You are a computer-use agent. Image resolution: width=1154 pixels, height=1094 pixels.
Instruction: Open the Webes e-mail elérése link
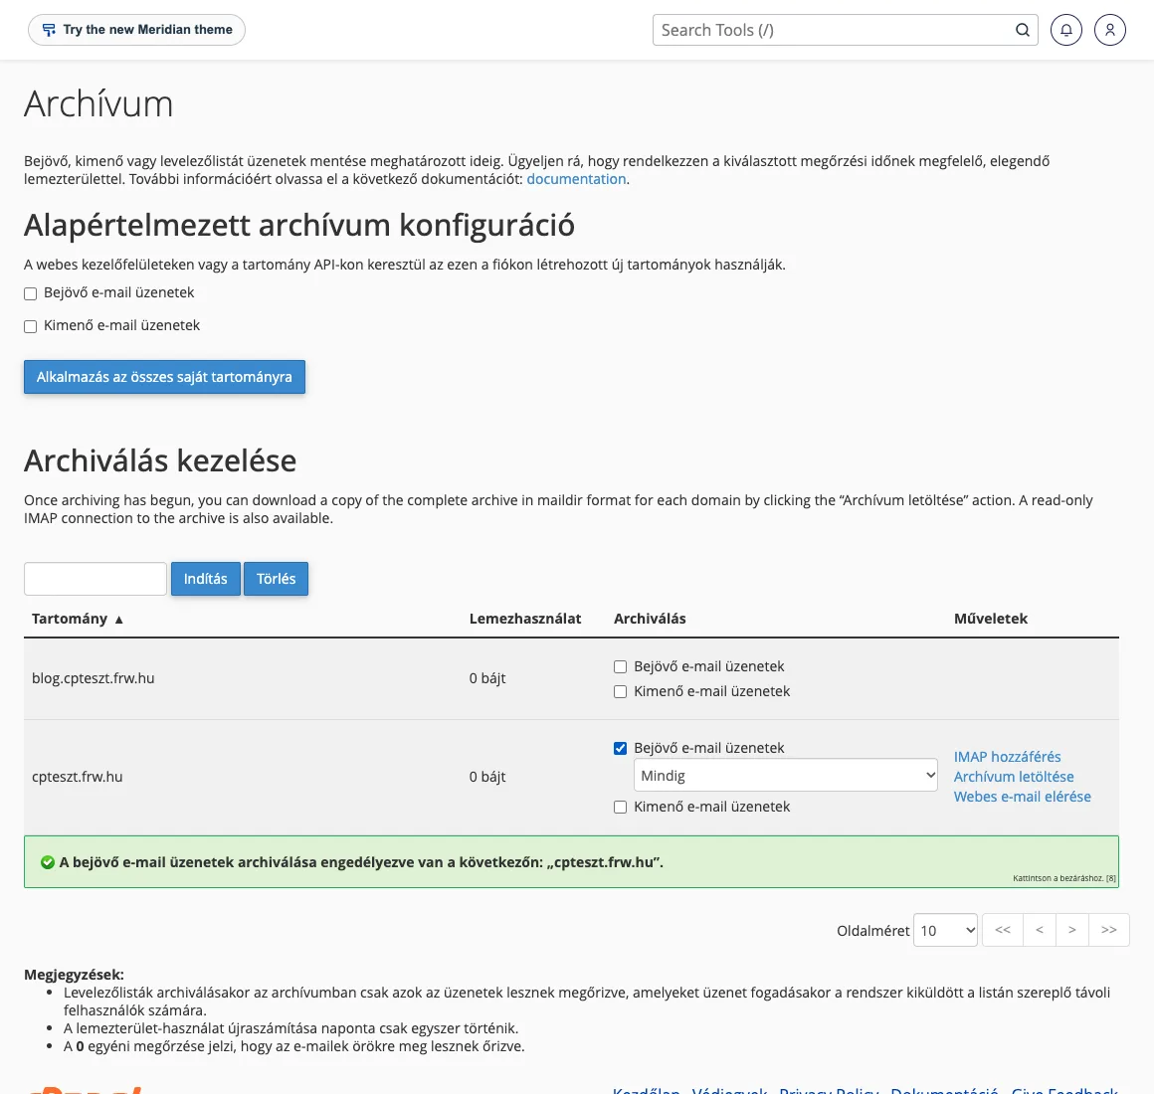point(1023,796)
